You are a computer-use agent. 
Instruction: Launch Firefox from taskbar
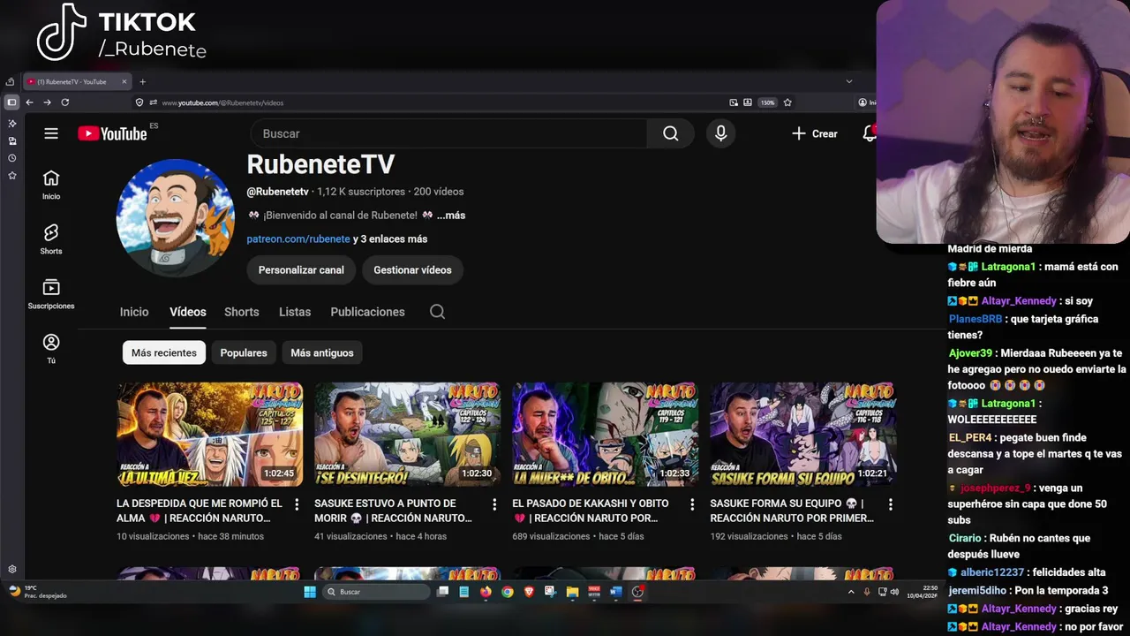pyautogui.click(x=486, y=592)
